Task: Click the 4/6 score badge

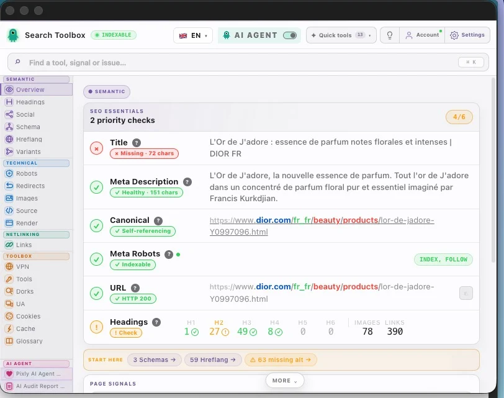Action: click(459, 117)
